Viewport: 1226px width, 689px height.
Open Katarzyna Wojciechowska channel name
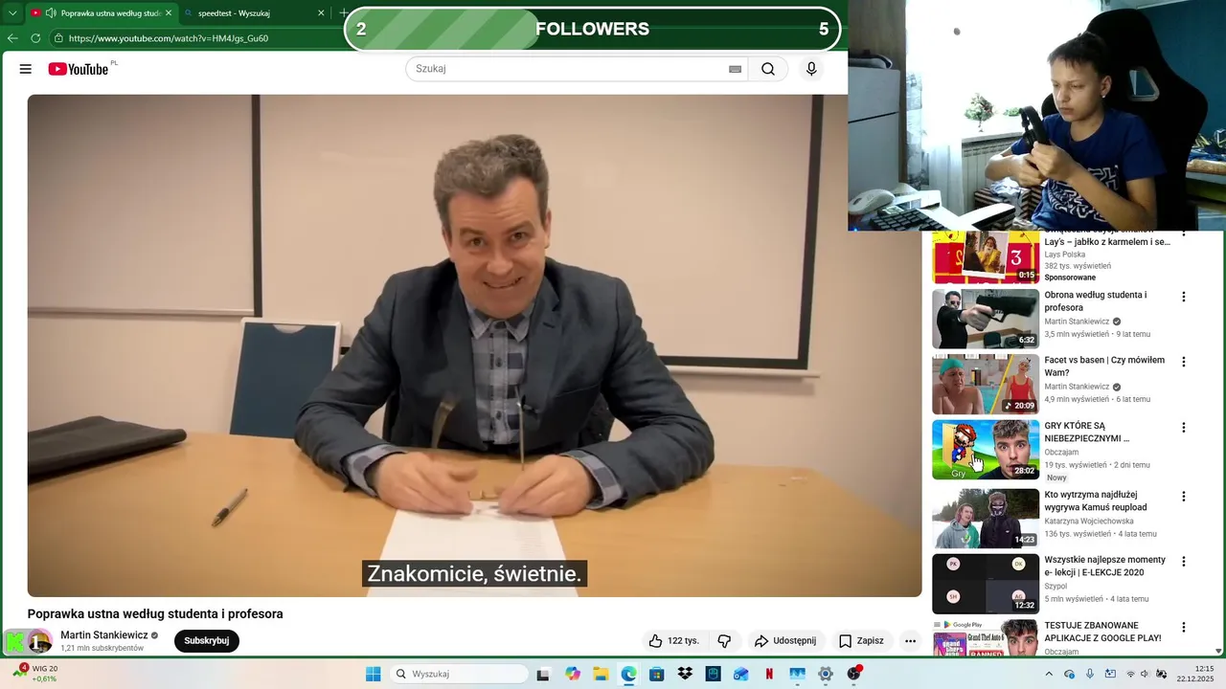pos(1089,522)
